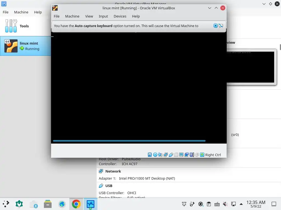This screenshot has height=210, width=281.
Task: Click the keyboard capture green arrow indicator
Action: [202, 155]
